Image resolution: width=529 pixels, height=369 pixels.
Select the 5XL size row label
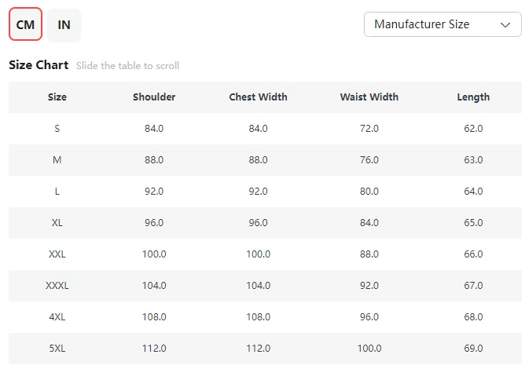tap(57, 349)
